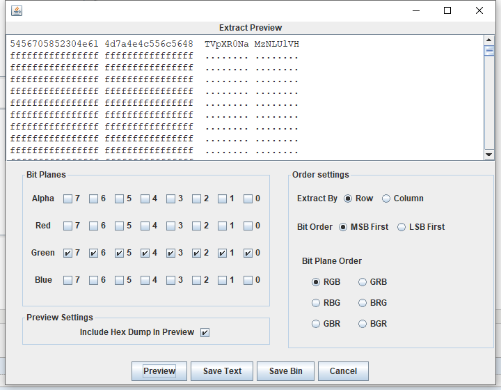
Task: Toggle Include Hex Dump In Preview checkbox
Action: [205, 332]
